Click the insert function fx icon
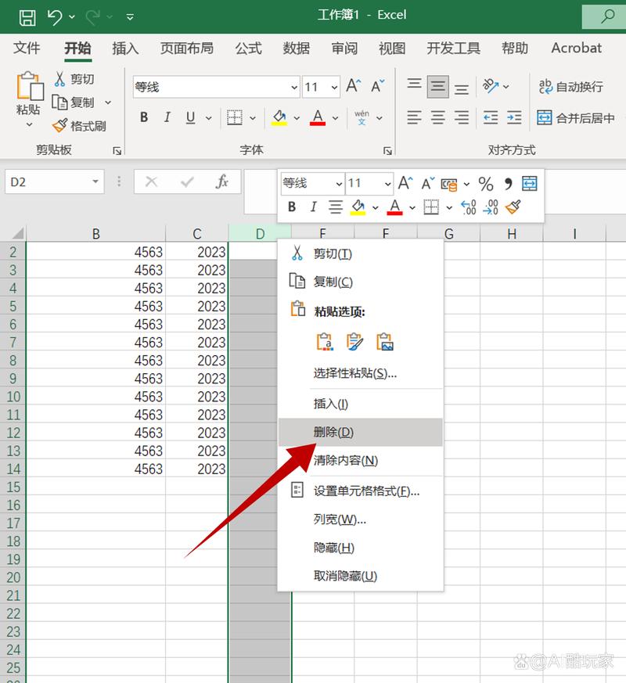Viewport: 626px width, 683px height. pyautogui.click(x=222, y=182)
